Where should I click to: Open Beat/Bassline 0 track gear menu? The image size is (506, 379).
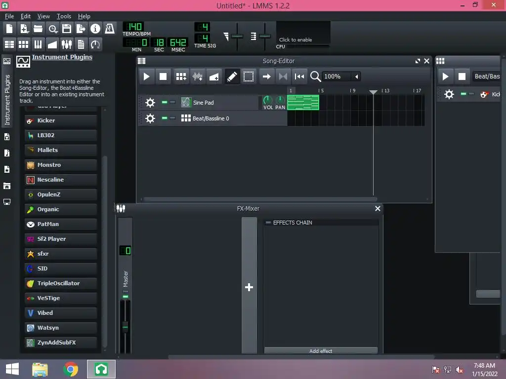(x=150, y=118)
